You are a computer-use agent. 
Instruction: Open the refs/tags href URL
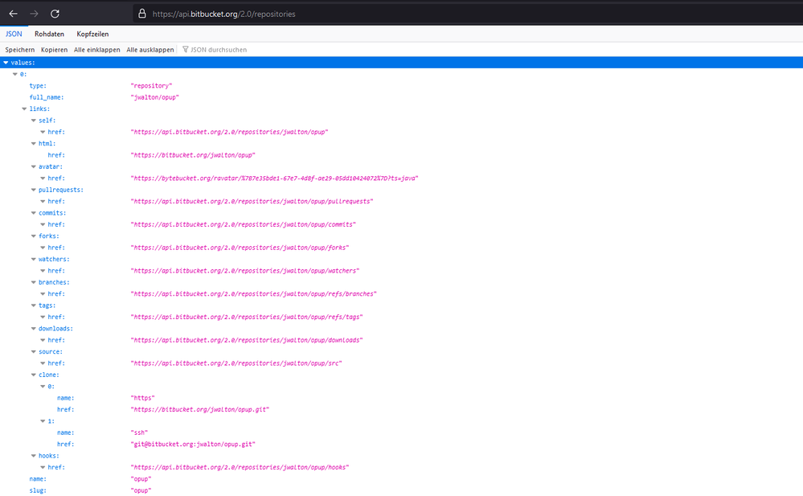coord(247,318)
